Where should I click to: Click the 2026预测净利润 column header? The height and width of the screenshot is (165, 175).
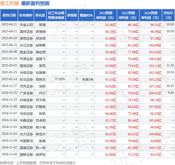tap(151, 15)
